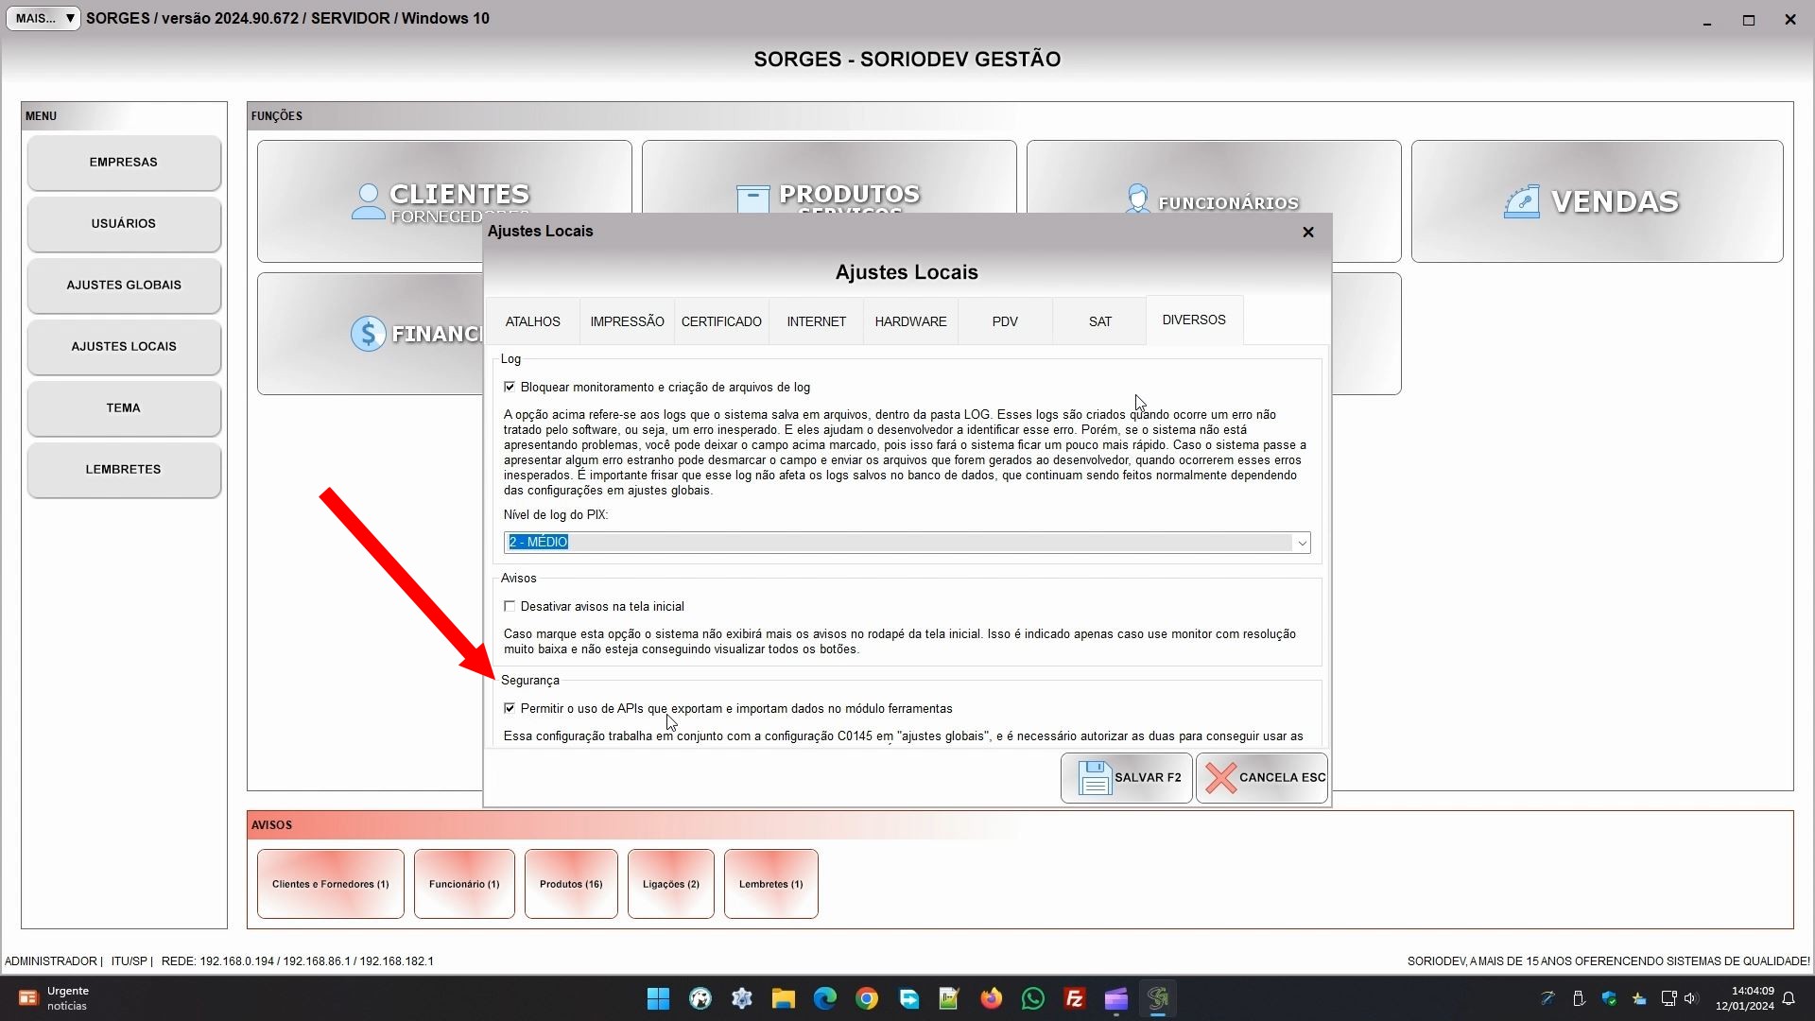Open AJUSTES GLOBAIS from the menu
This screenshot has height=1021, width=1815.
pyautogui.click(x=124, y=285)
